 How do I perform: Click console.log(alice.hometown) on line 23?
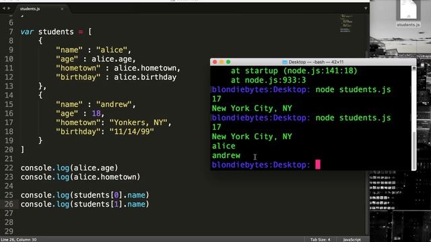pos(80,177)
